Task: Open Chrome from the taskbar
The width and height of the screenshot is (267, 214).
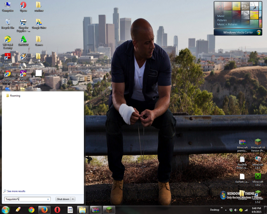Action: 31,210
